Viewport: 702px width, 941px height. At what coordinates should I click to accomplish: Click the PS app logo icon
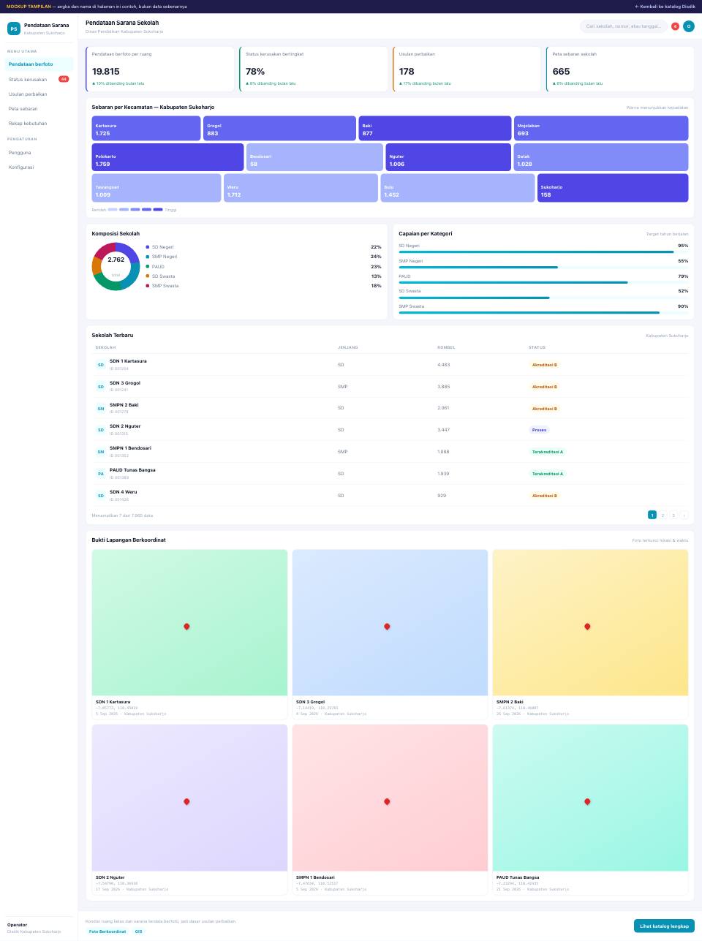(14, 29)
